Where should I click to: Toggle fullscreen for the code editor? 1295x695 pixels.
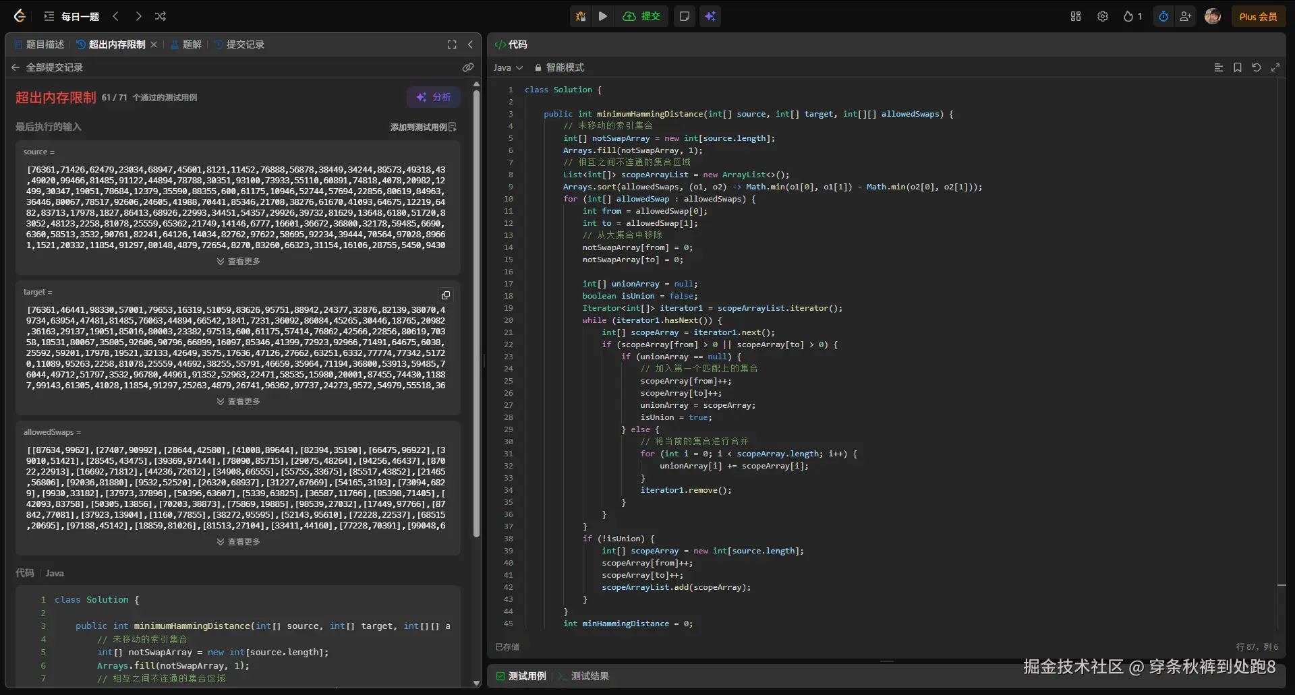[x=1275, y=67]
